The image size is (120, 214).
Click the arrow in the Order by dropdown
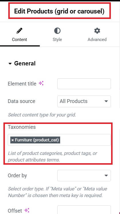click(106, 176)
